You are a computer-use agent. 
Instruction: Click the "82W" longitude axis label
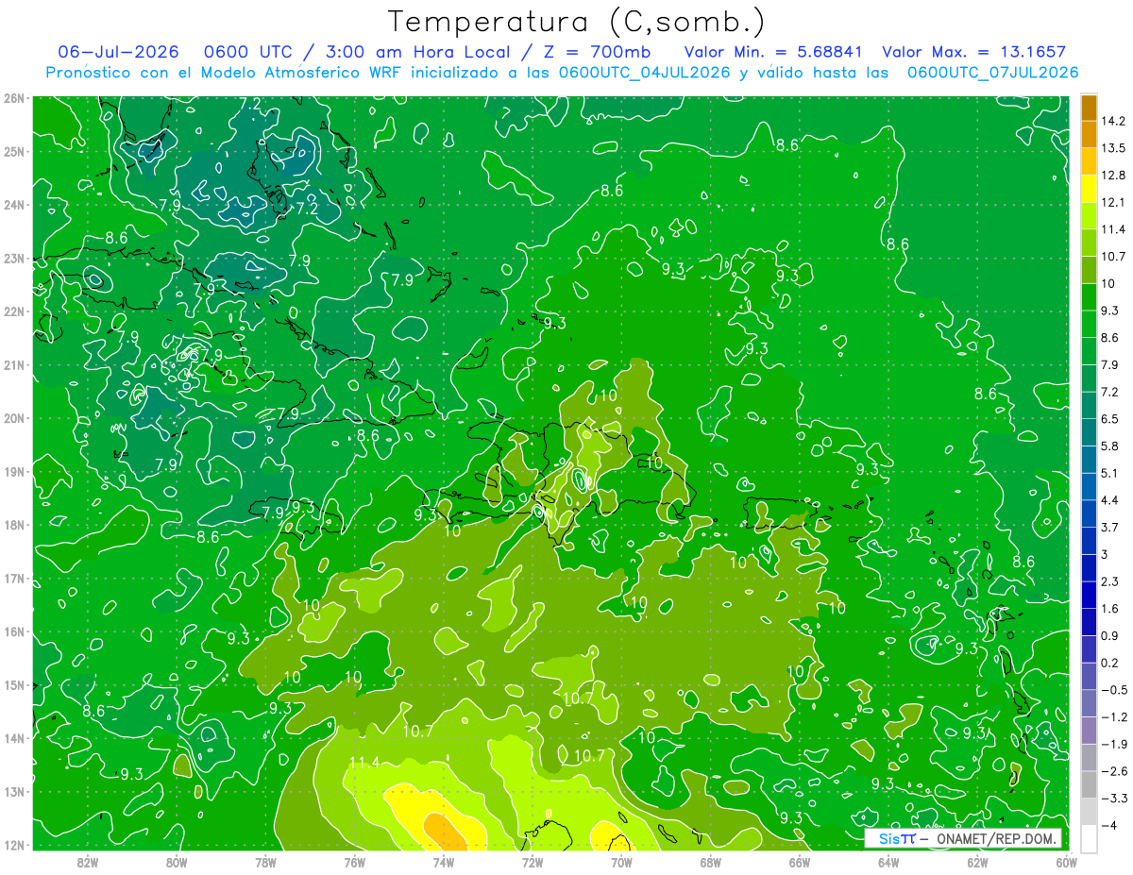pyautogui.click(x=88, y=862)
